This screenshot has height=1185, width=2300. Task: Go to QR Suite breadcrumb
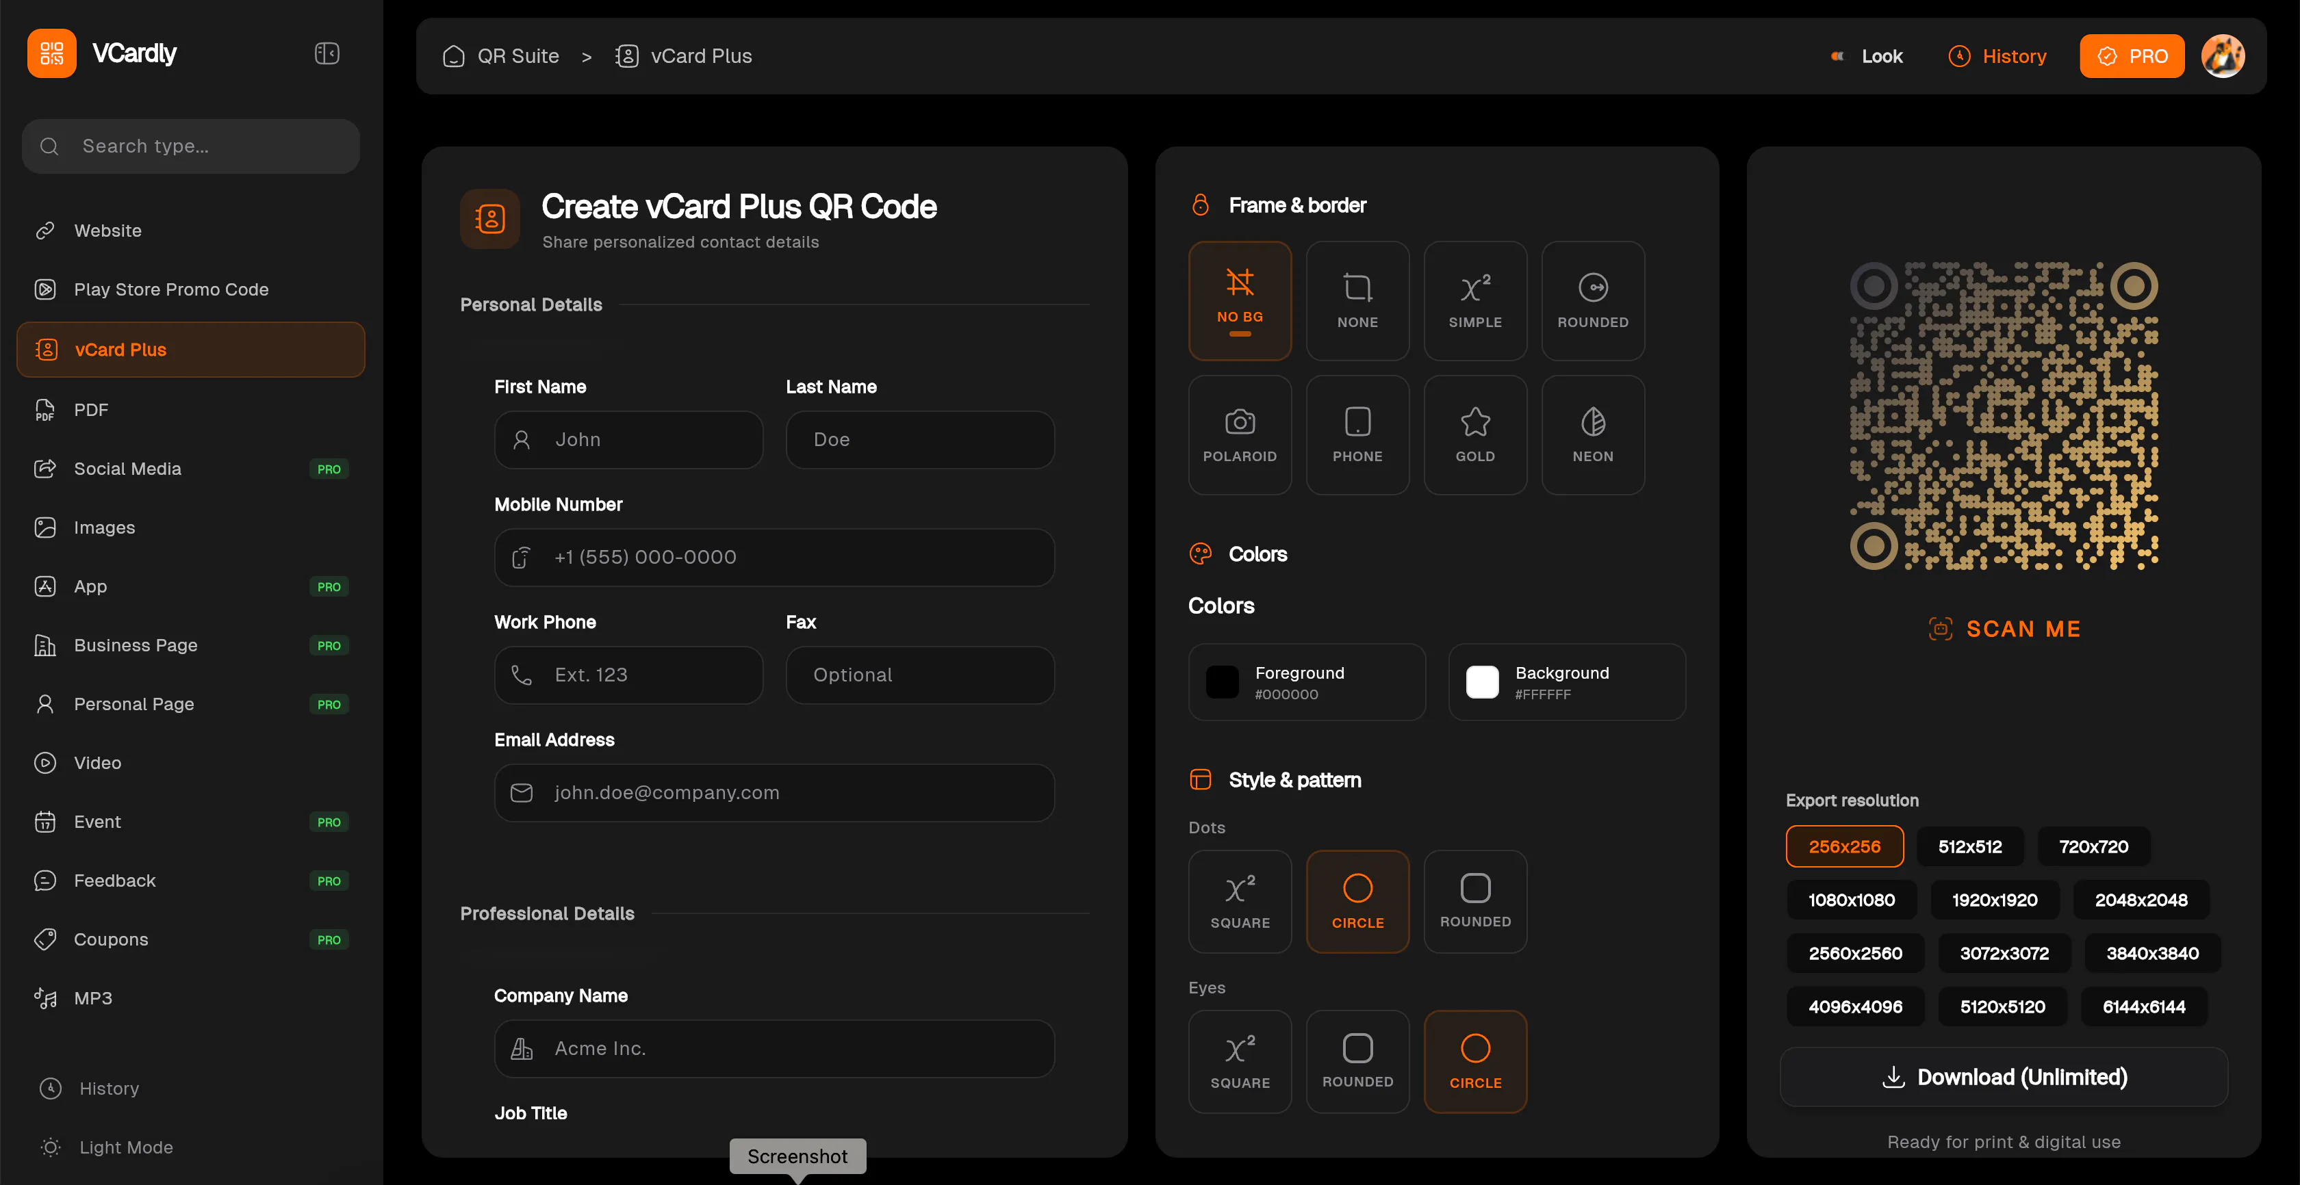click(x=501, y=56)
